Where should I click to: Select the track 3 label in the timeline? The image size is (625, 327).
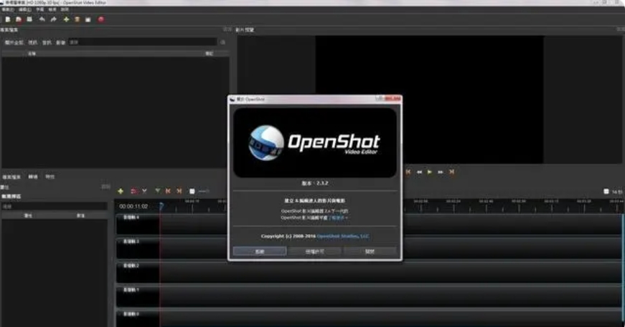click(x=131, y=242)
